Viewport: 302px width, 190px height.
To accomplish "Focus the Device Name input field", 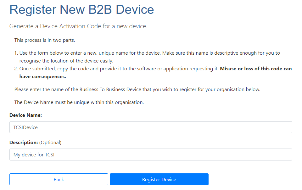I will (151, 127).
